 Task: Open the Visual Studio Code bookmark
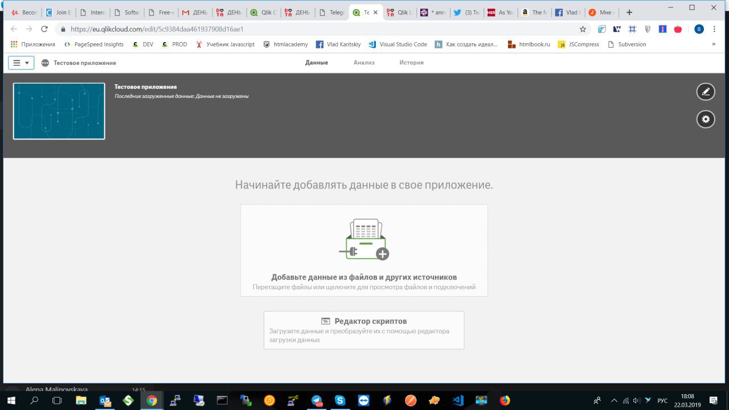[x=398, y=44]
